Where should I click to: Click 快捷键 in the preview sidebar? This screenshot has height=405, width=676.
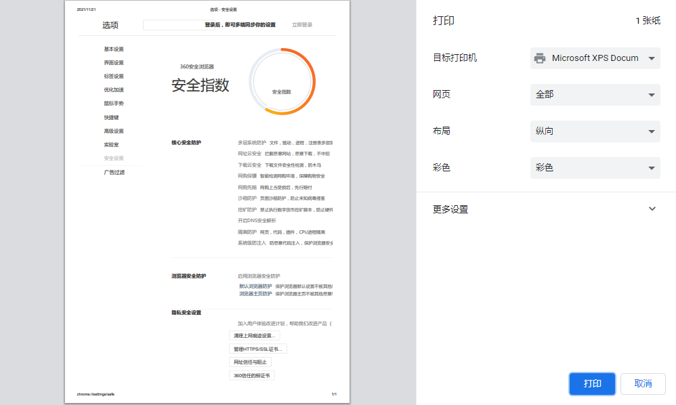pyautogui.click(x=111, y=118)
